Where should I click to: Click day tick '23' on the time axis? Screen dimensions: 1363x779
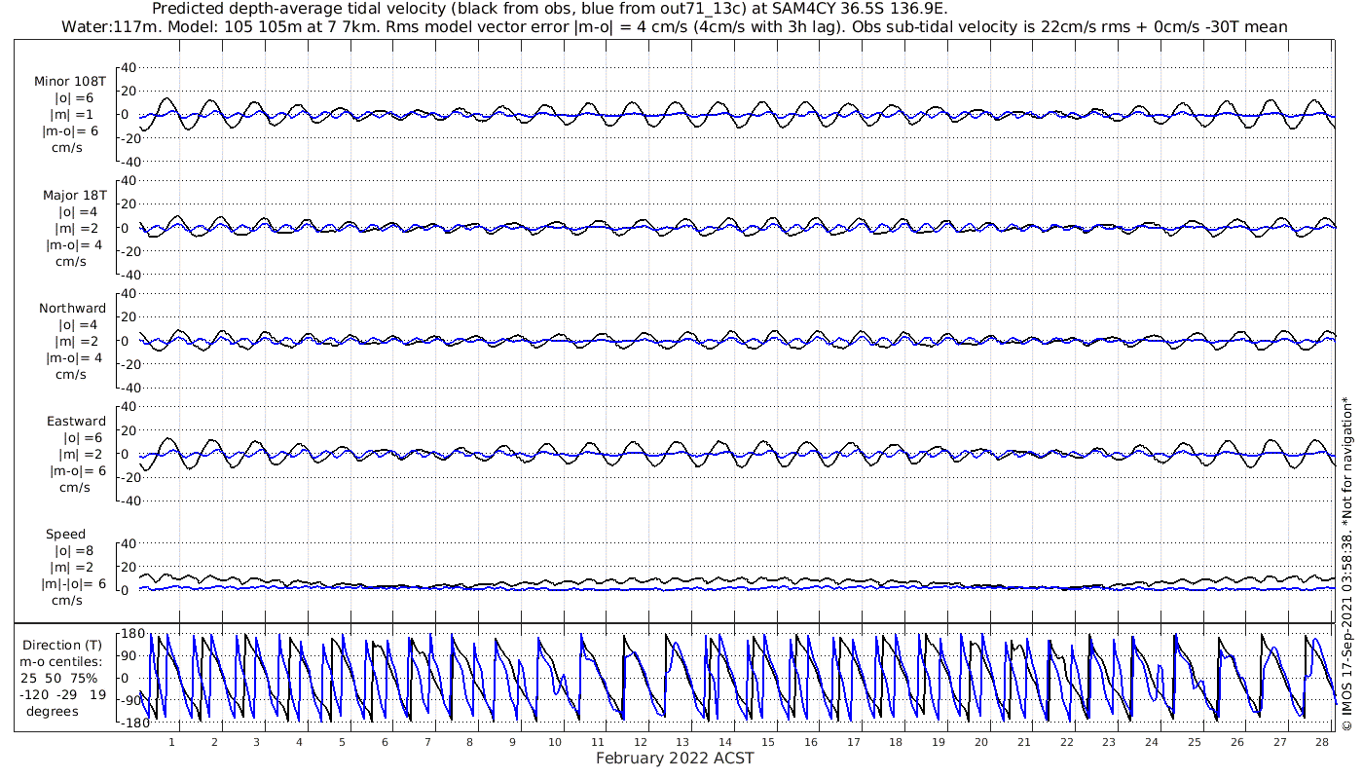click(x=1108, y=742)
